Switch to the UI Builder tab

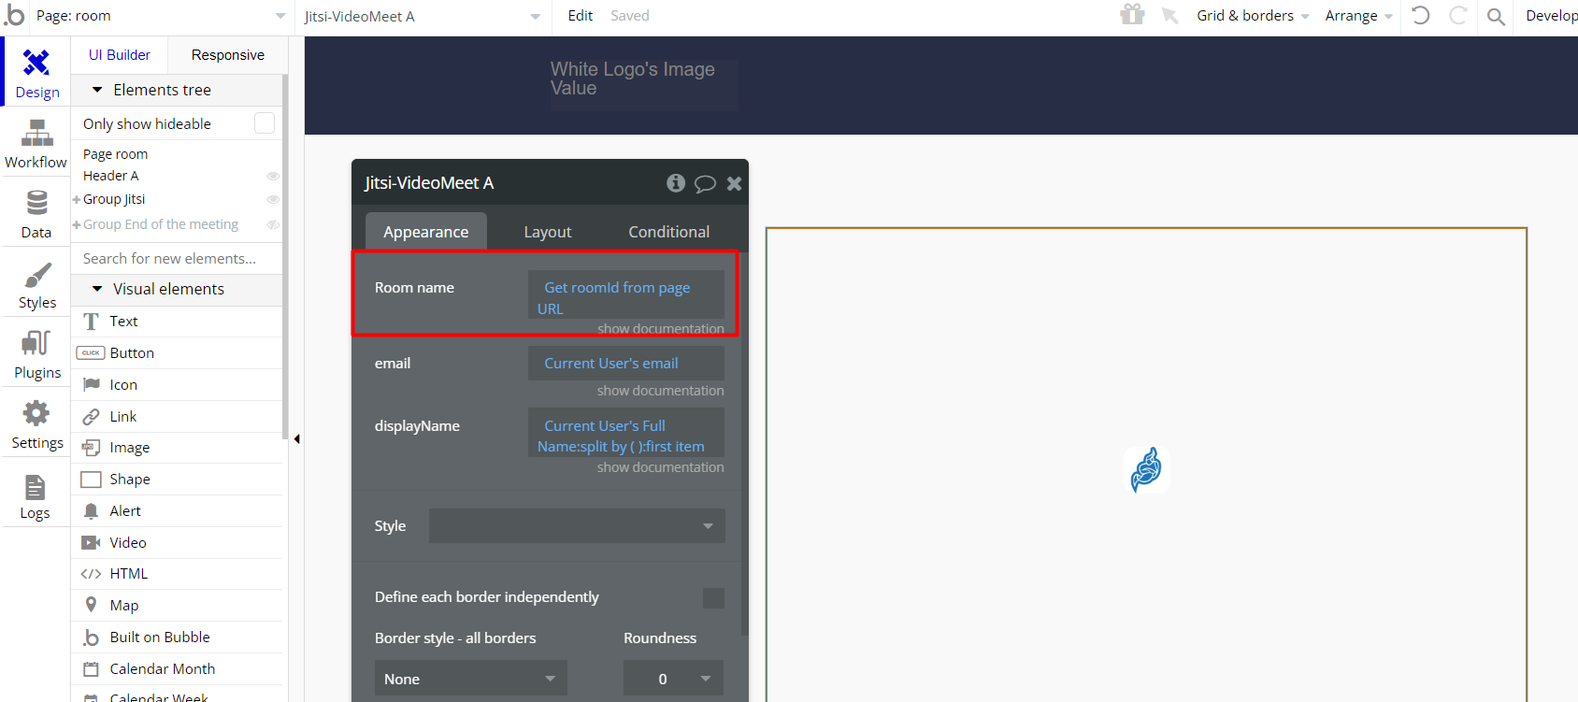[120, 55]
